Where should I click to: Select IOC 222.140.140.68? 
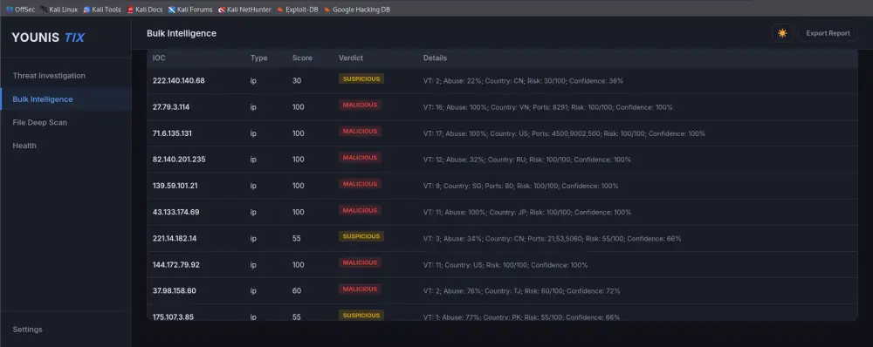tap(179, 80)
